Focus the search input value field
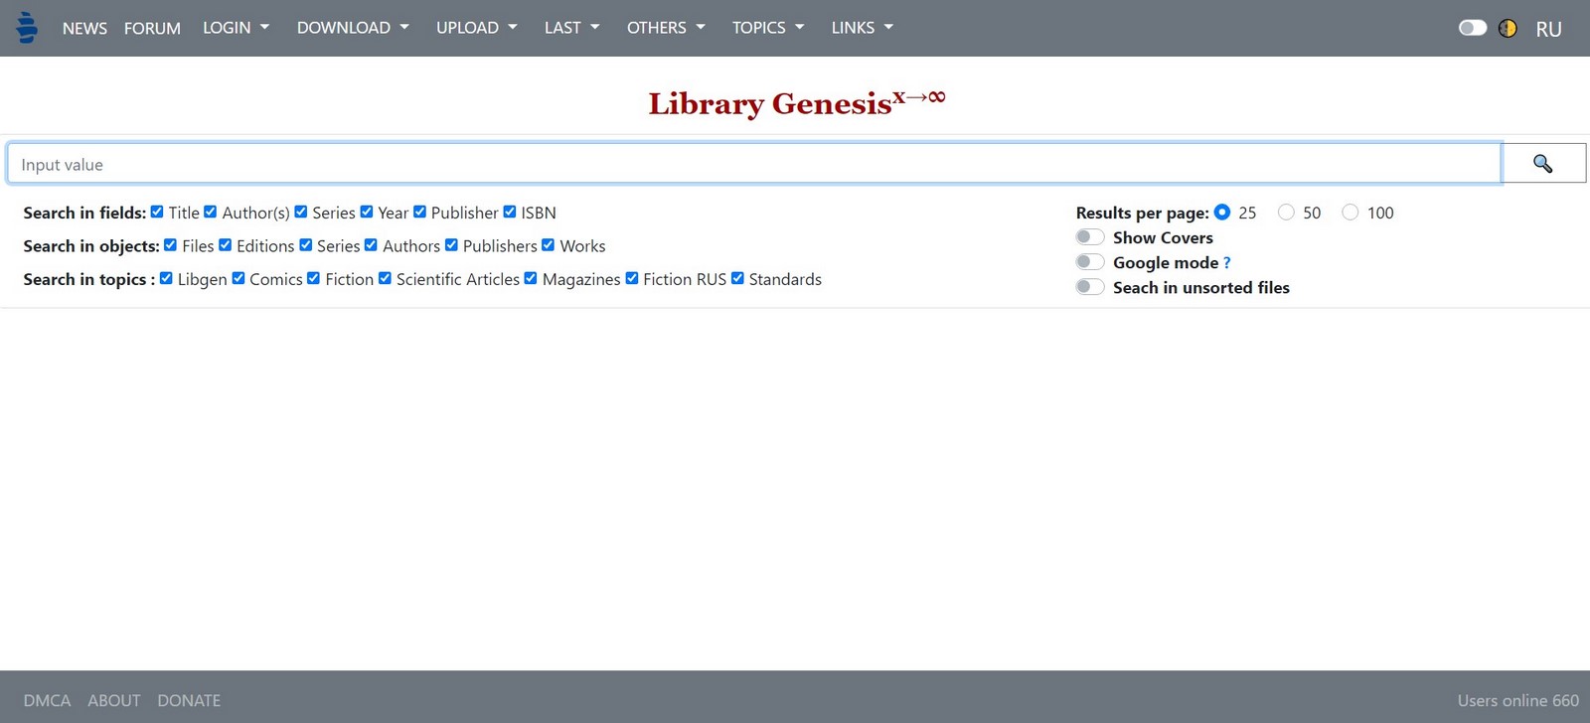Image resolution: width=1590 pixels, height=723 pixels. click(754, 164)
